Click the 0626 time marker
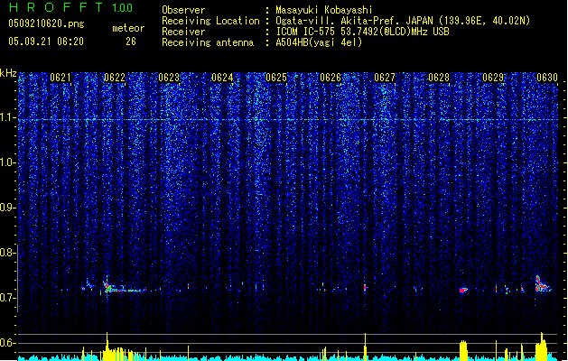The image size is (568, 361). pos(331,78)
